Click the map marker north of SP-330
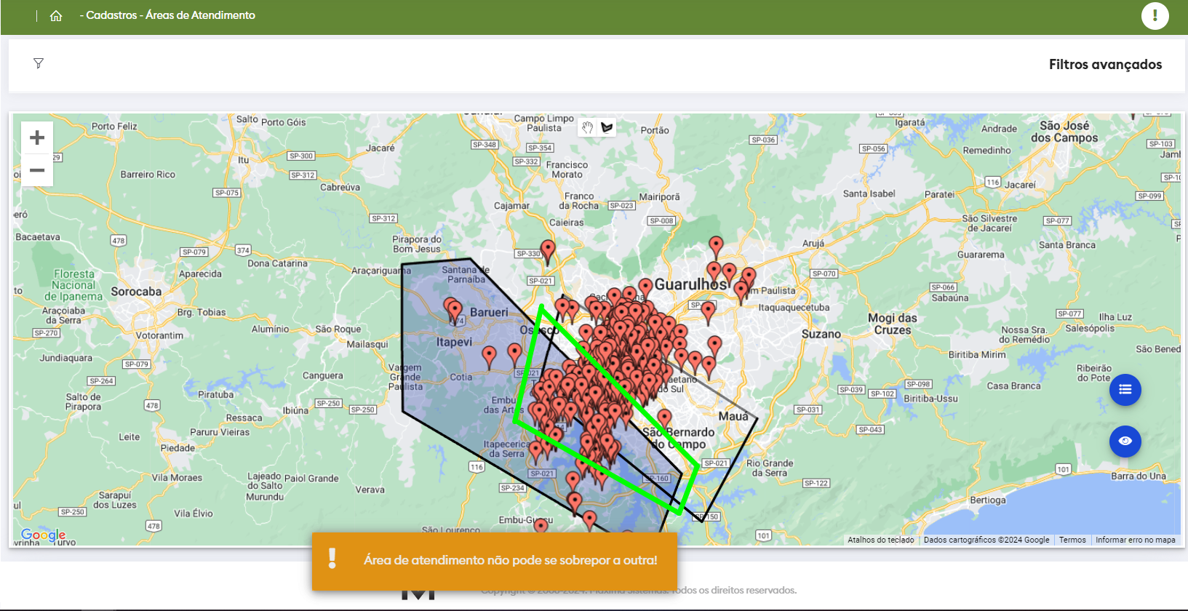 pos(548,249)
